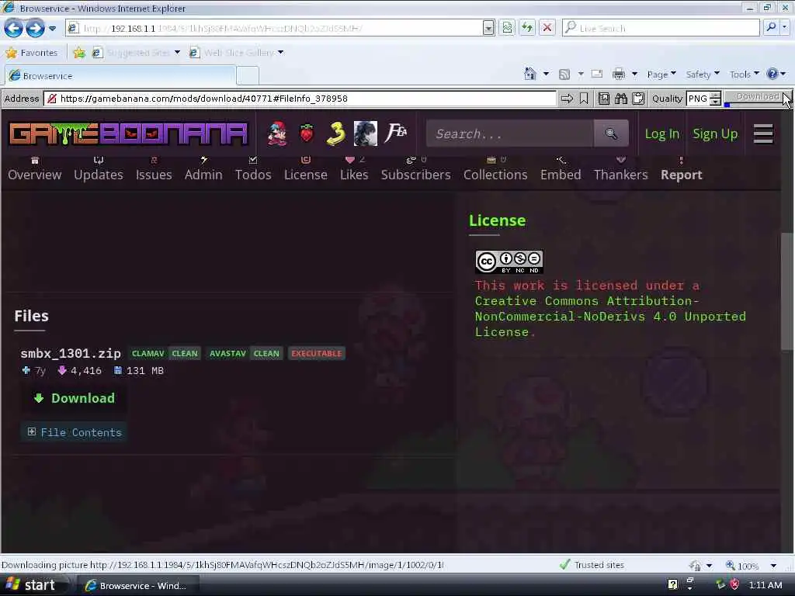Screen dimensions: 795x596
Task: Click the red EXECUTABLE badge
Action: pos(317,353)
